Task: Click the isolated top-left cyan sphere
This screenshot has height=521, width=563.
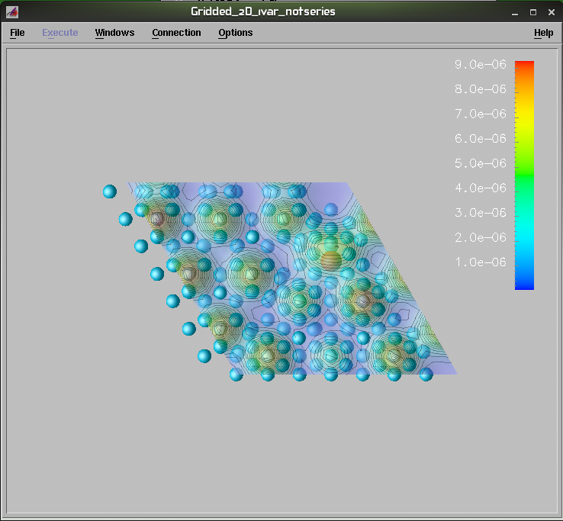Action: 110,191
